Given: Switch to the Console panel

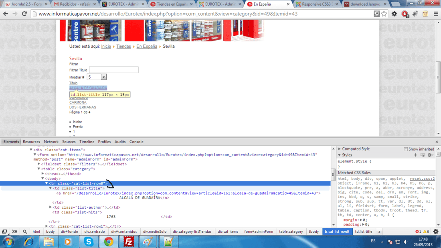Looking at the screenshot, I should [x=136, y=142].
